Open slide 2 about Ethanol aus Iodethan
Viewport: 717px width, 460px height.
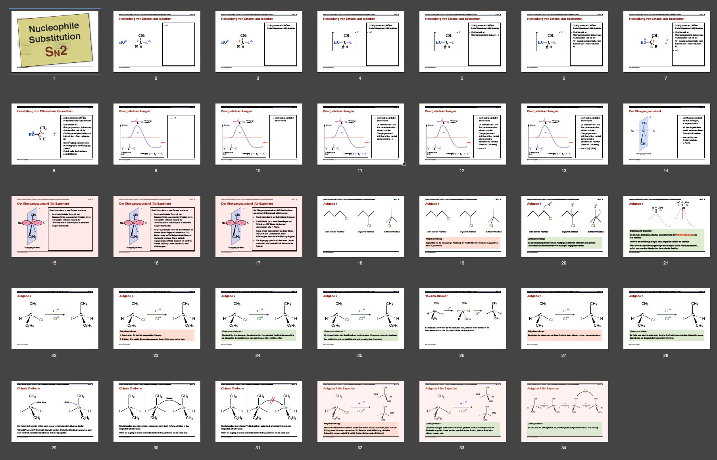(x=157, y=42)
